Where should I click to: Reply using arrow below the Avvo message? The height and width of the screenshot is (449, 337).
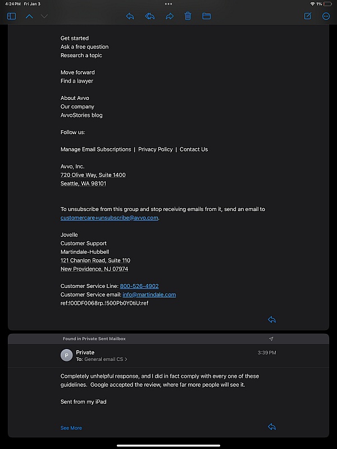272,319
